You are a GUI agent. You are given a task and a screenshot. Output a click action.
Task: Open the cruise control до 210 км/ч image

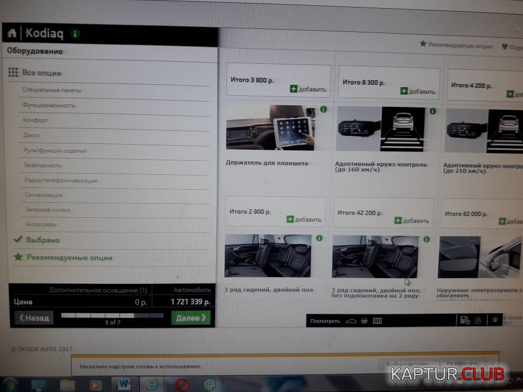484,131
